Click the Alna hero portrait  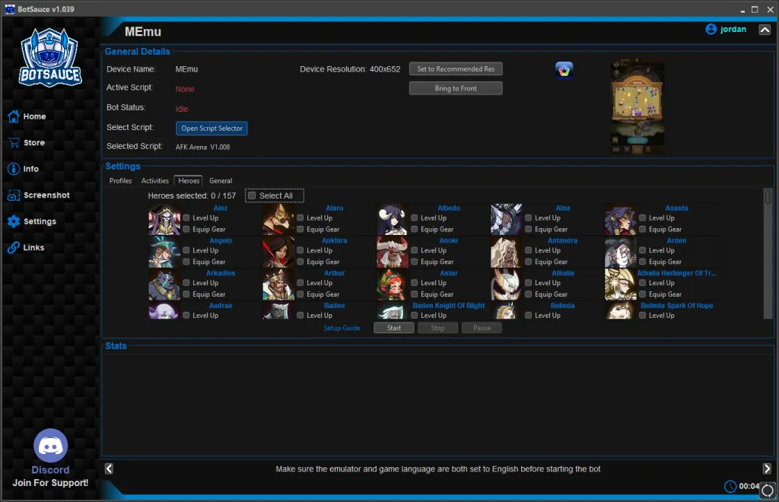click(x=506, y=220)
